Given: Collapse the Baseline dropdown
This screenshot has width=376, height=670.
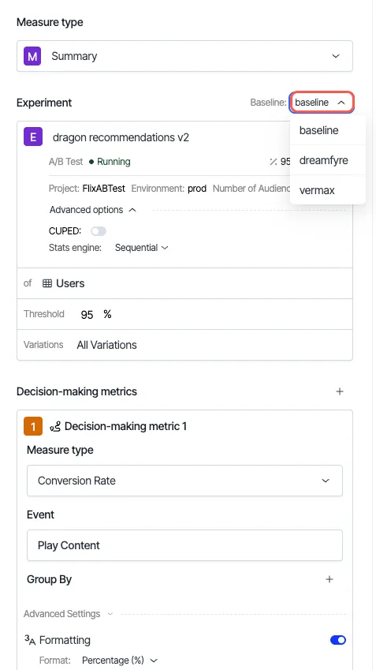Looking at the screenshot, I should [322, 103].
